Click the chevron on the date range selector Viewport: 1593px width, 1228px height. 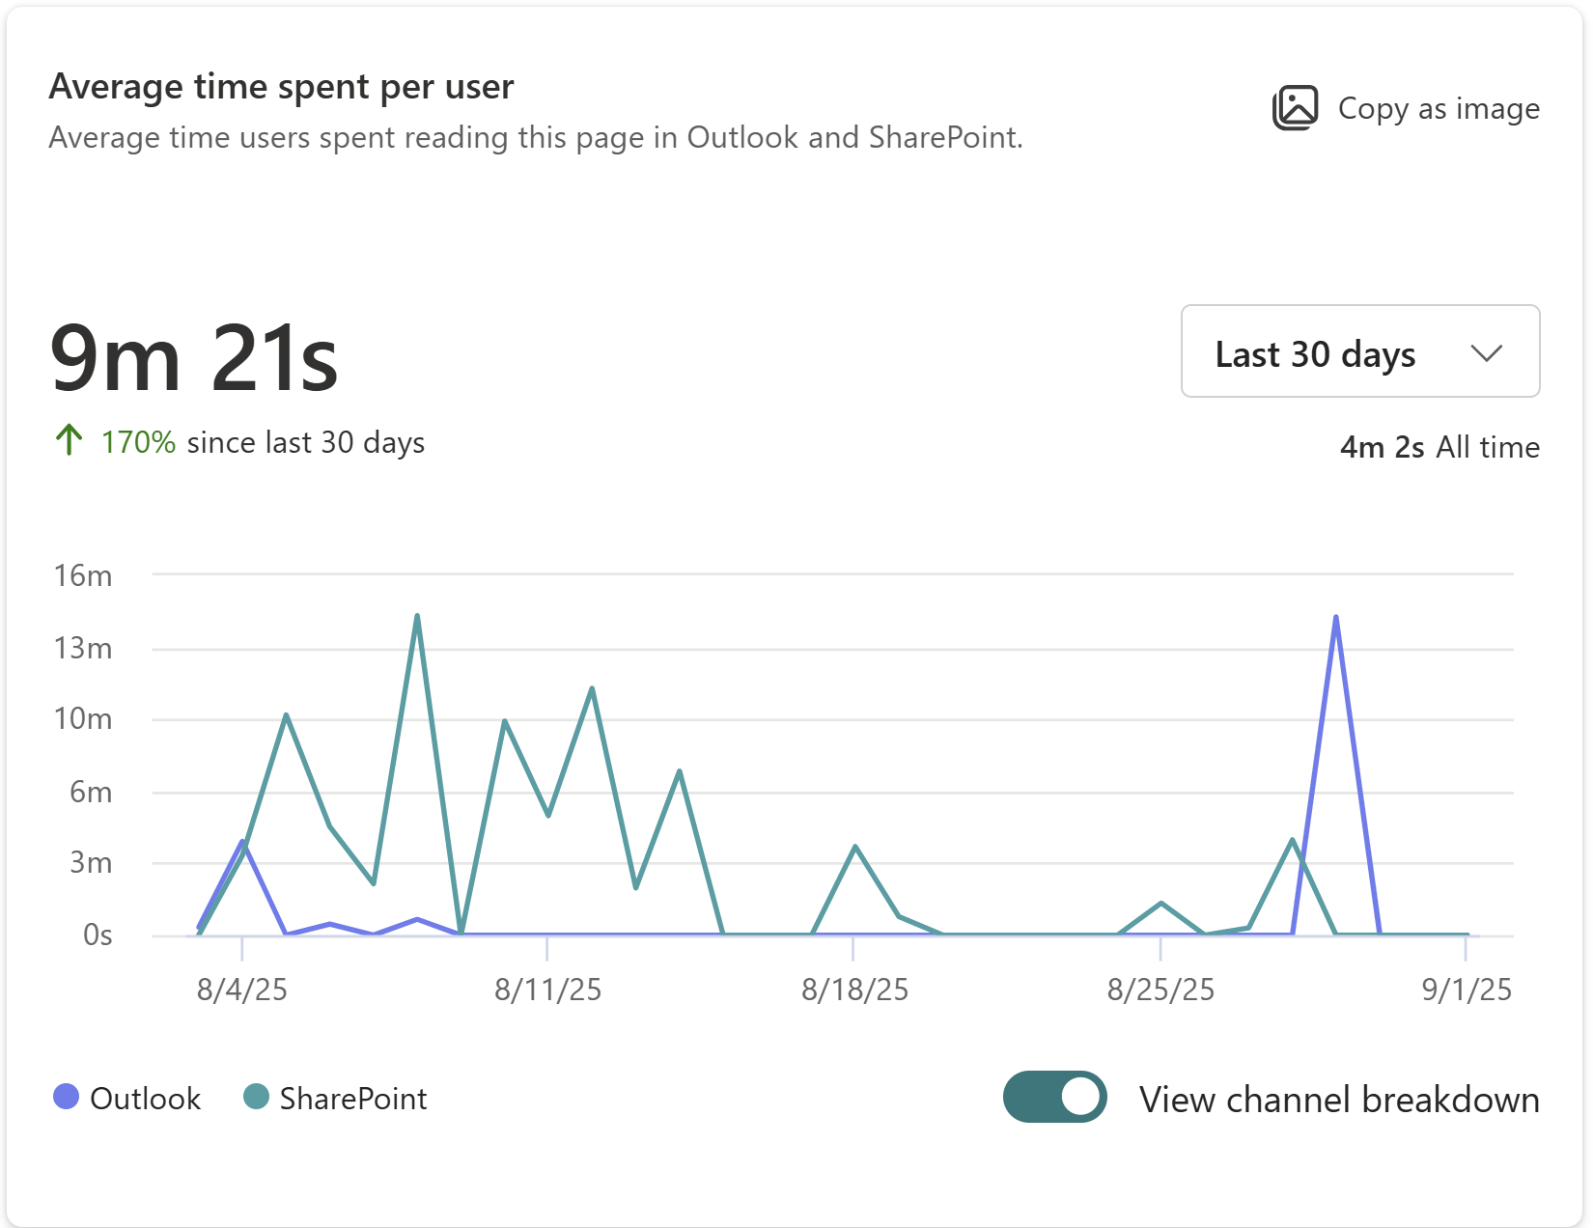tap(1486, 351)
